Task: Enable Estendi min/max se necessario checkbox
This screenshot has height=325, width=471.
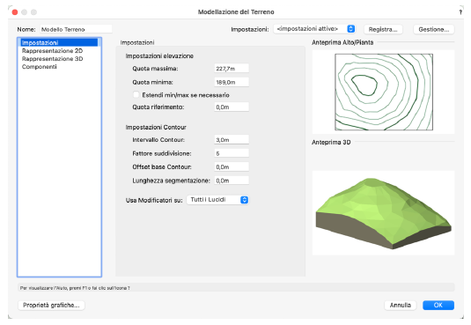Action: 136,95
